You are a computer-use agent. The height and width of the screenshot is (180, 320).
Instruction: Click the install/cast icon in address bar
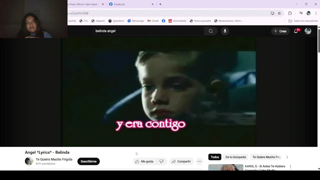[272, 13]
